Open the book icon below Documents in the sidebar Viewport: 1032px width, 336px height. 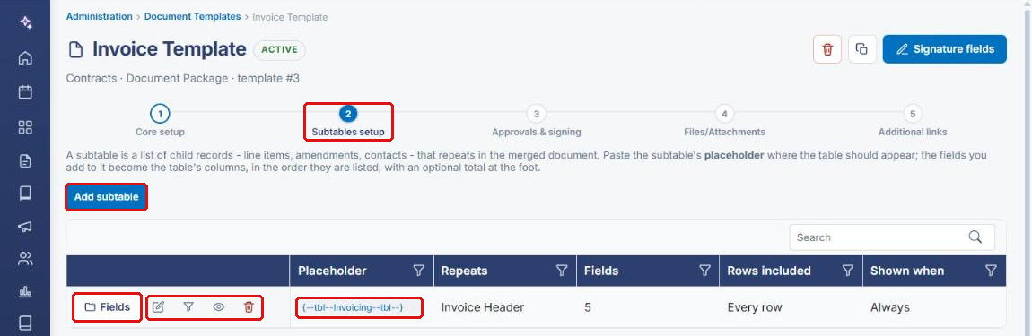[25, 194]
